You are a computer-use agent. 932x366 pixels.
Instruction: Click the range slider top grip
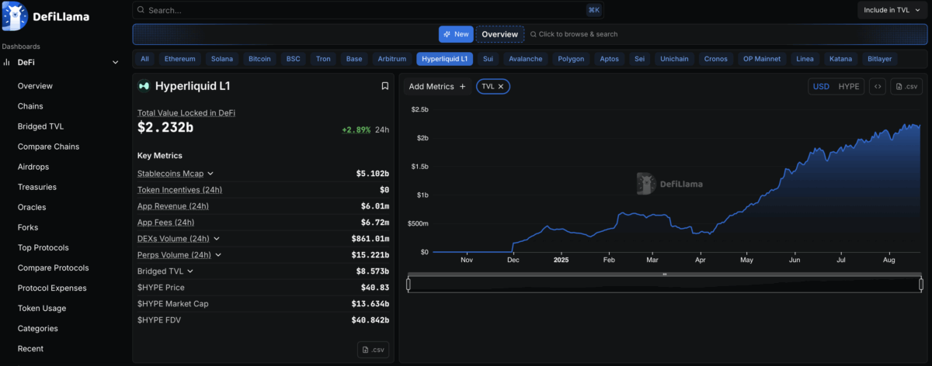click(x=664, y=274)
